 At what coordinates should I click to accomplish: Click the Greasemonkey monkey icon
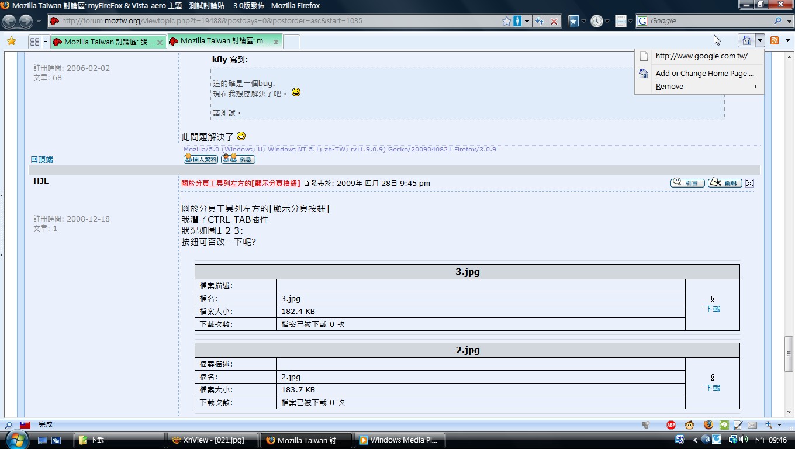coord(690,425)
